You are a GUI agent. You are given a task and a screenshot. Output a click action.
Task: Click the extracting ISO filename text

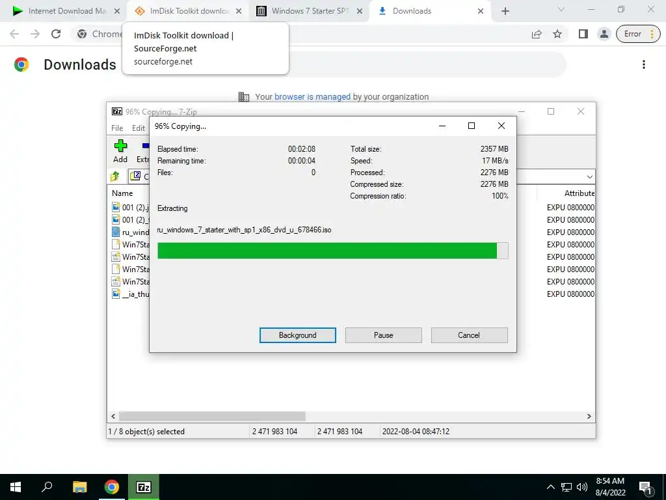[x=245, y=230]
